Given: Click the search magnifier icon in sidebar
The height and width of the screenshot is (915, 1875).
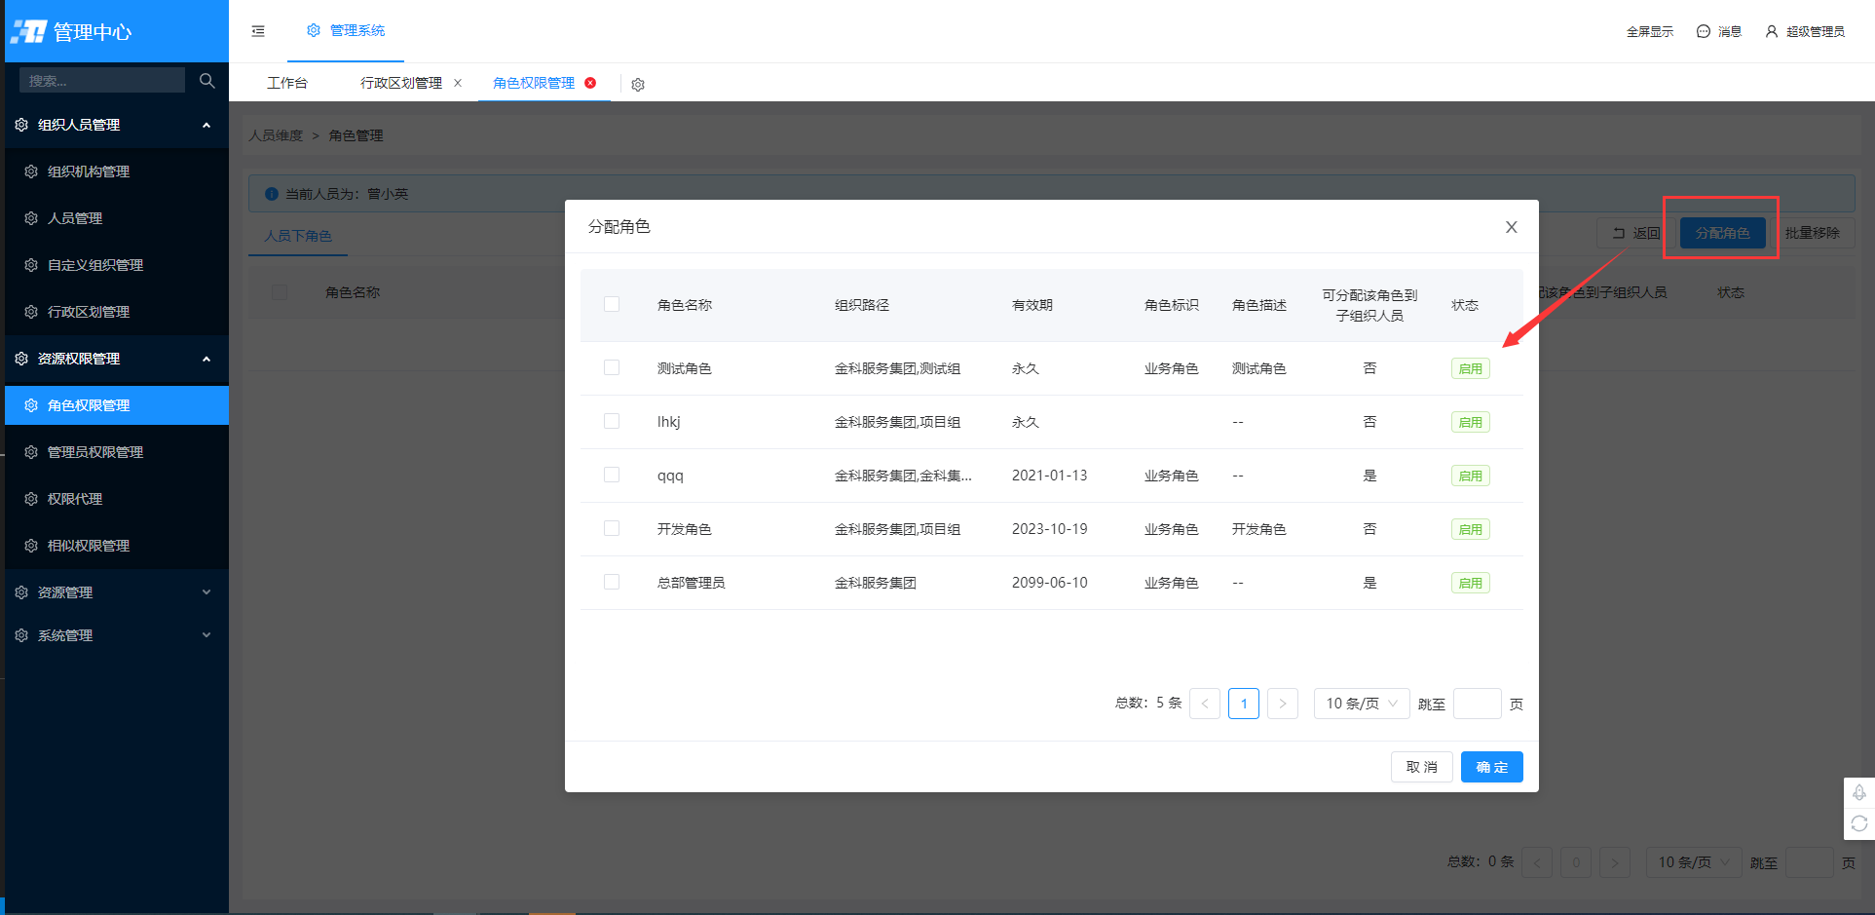Looking at the screenshot, I should [x=206, y=81].
